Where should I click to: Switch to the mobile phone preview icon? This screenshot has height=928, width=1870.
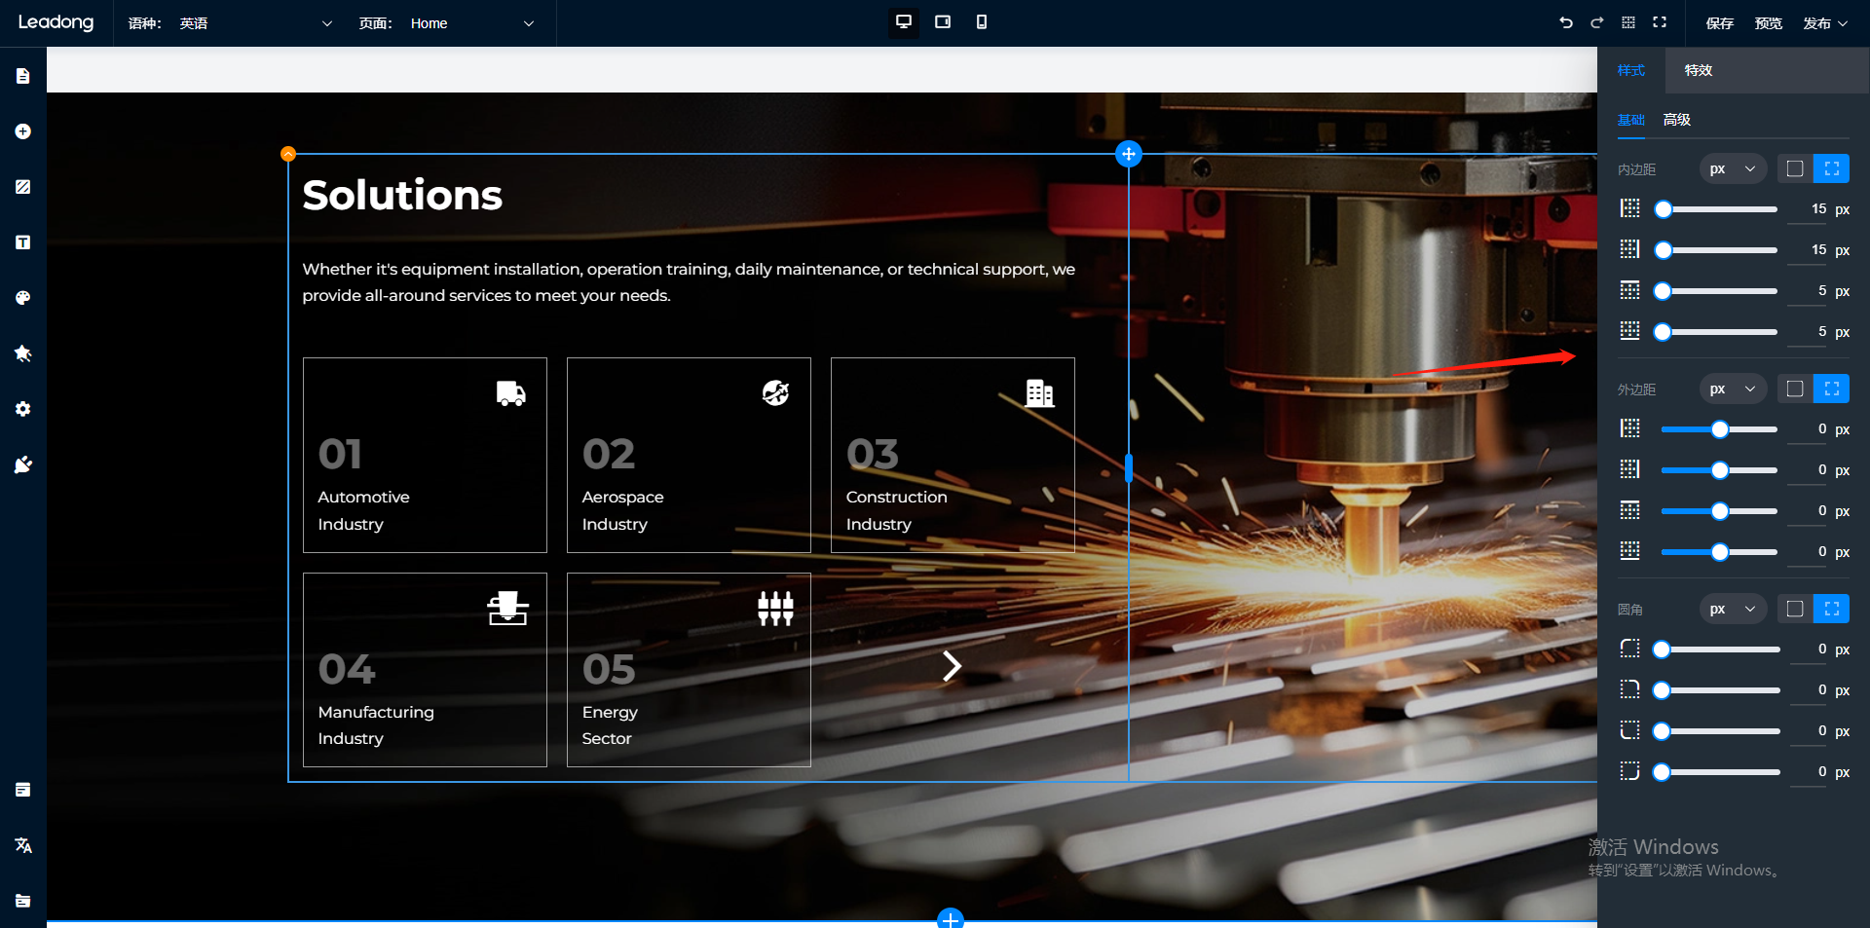pyautogui.click(x=981, y=22)
